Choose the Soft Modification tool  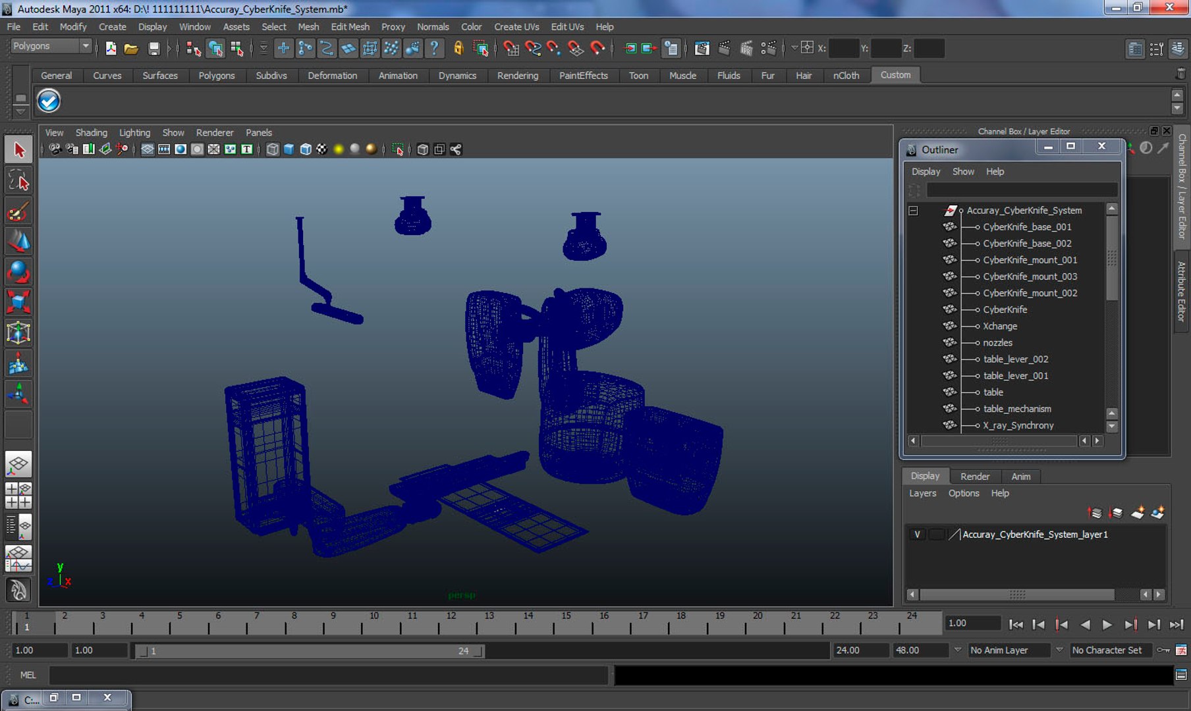coord(18,363)
